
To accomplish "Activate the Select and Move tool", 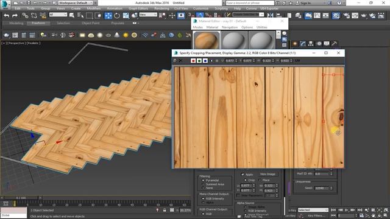I will pos(108,15).
